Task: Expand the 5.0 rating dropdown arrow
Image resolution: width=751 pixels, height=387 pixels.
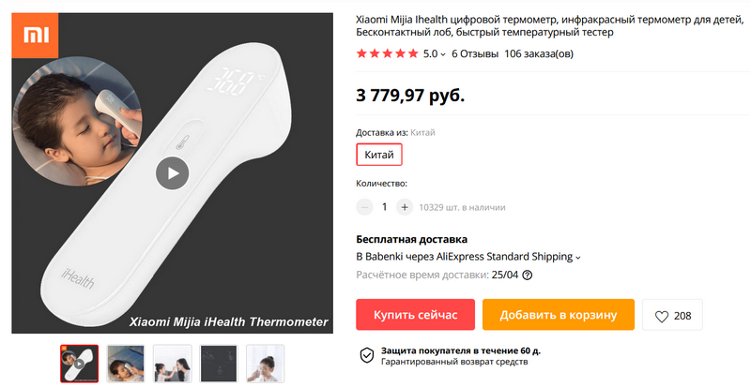Action: coord(443,54)
